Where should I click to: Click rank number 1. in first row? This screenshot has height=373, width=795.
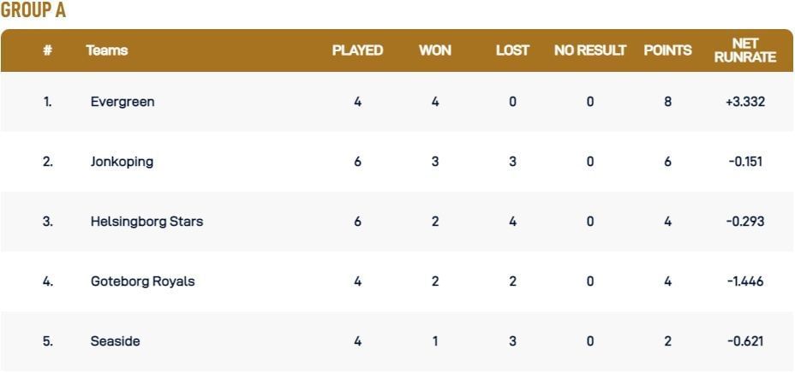(48, 102)
